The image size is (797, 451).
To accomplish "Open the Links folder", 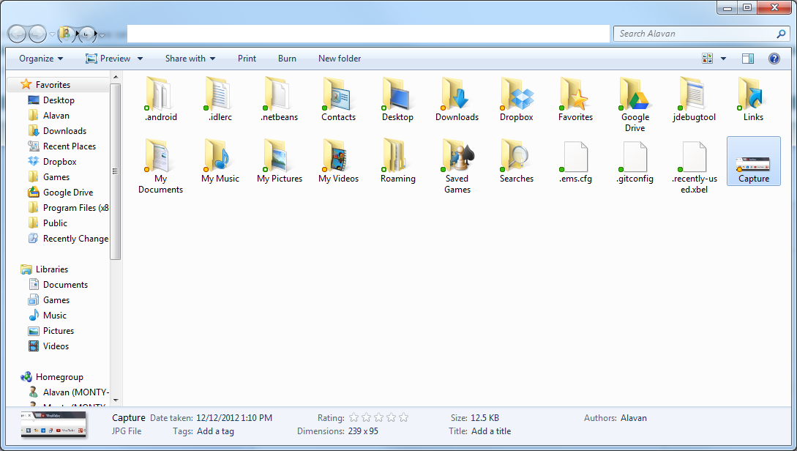I will point(753,100).
